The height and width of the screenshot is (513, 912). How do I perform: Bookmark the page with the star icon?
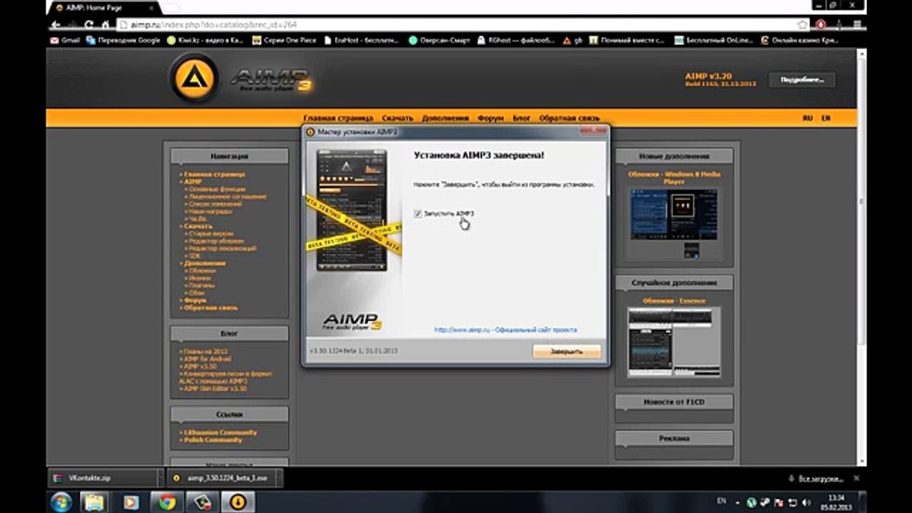coord(803,24)
